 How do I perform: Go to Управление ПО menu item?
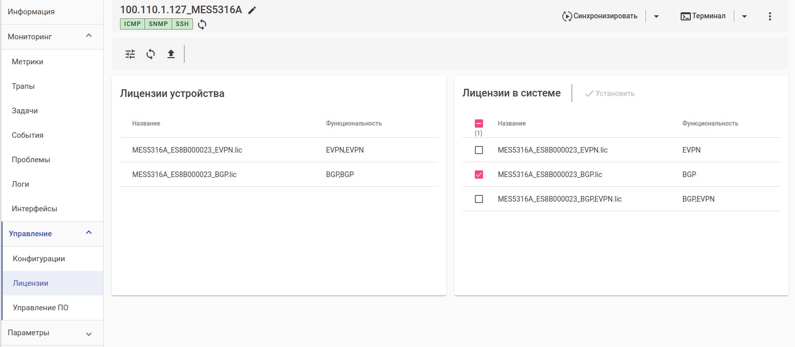[x=40, y=308]
